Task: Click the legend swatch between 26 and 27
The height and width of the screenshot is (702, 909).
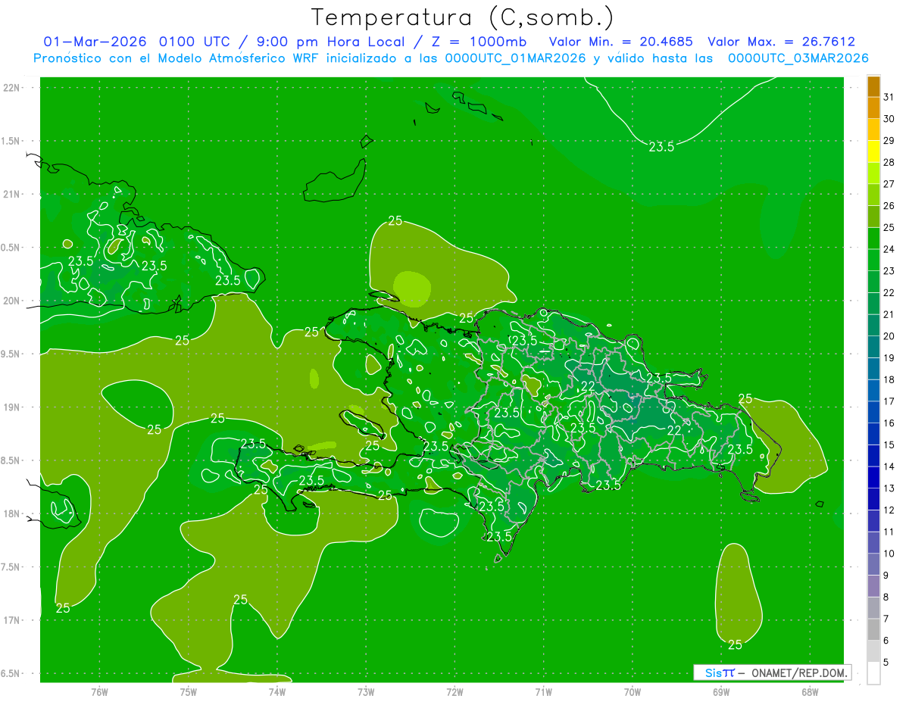Action: pos(873,195)
